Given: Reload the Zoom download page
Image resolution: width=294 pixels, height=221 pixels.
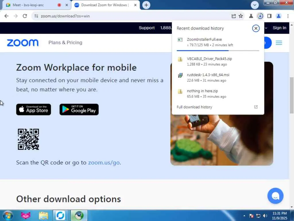Looking at the screenshot, I should 25,16.
